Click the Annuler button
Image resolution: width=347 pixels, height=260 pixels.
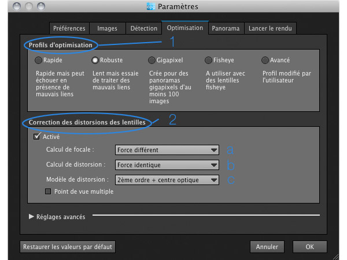[267, 247]
